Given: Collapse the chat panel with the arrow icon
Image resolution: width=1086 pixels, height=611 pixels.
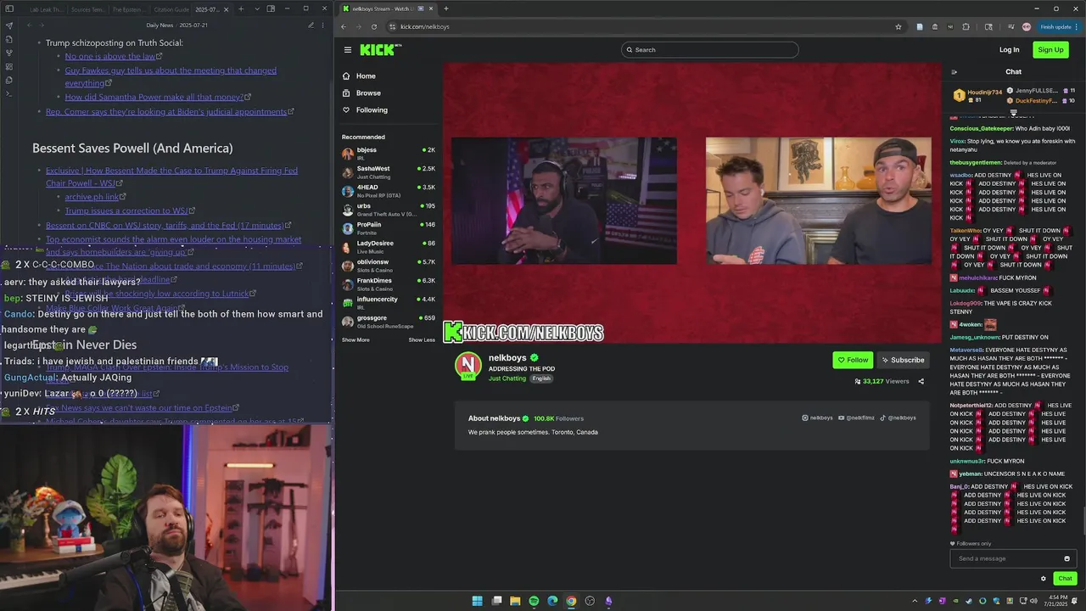Looking at the screenshot, I should click(954, 72).
